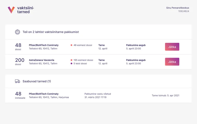This screenshot has height=124, width=197.
Task: Open the incoming Pfizer delivery for 48 inimesele
Action: [x=98, y=95]
